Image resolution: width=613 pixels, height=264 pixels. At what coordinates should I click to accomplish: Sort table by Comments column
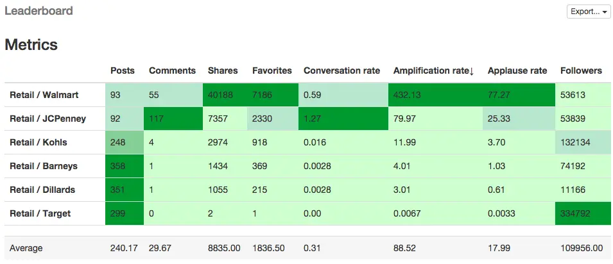click(172, 70)
